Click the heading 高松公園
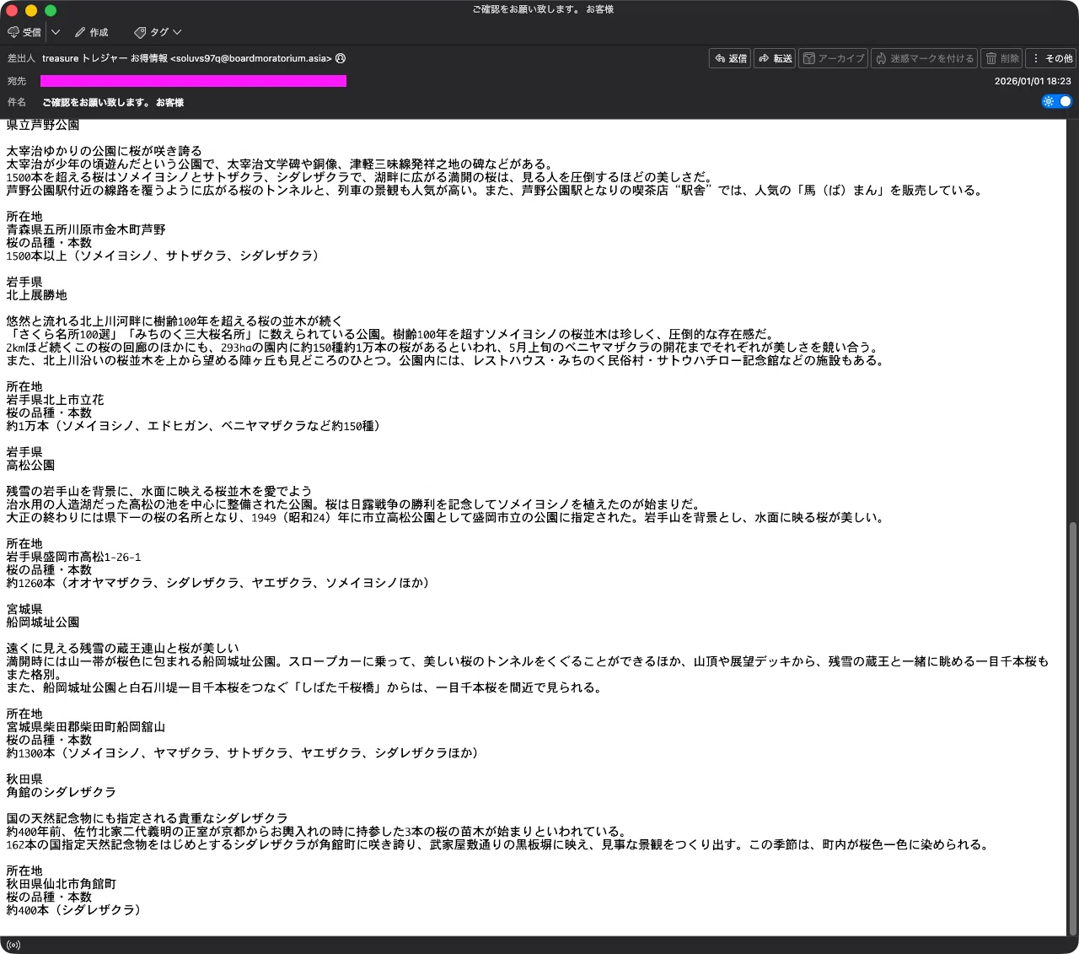Screen dimensions: 1079x954 (30, 465)
